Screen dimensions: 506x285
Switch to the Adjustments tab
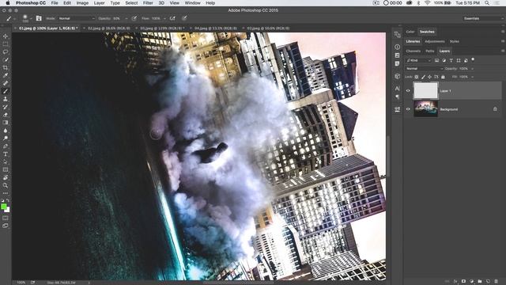click(x=434, y=41)
